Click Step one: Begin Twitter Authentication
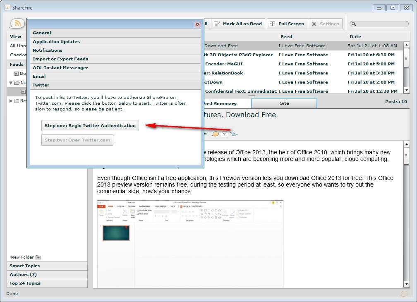 click(x=90, y=126)
